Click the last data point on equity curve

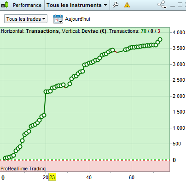160,39
